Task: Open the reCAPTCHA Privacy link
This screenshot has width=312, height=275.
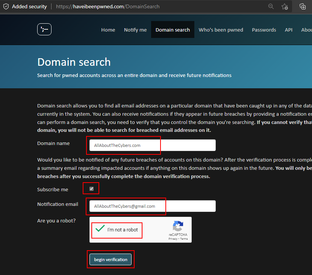Action: tap(173, 239)
